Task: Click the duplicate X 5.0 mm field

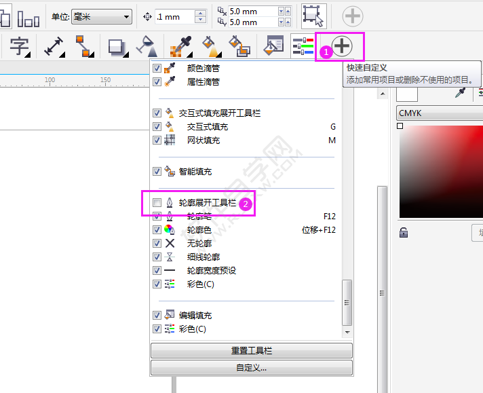Action: click(252, 12)
